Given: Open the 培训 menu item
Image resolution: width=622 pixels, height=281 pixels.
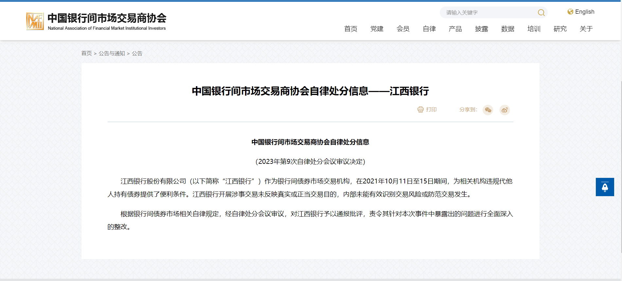Looking at the screenshot, I should point(534,29).
